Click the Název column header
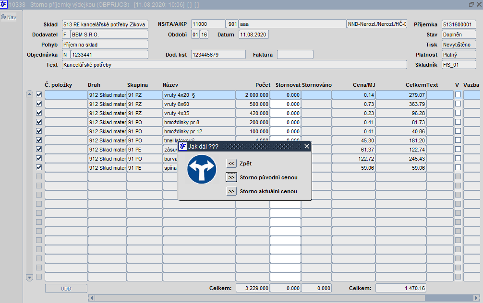 (x=170, y=85)
